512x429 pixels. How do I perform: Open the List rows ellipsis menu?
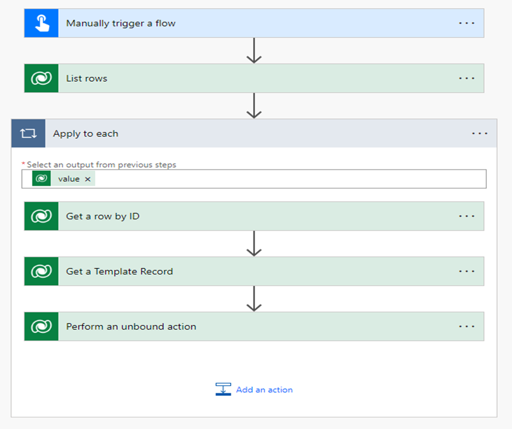(467, 79)
